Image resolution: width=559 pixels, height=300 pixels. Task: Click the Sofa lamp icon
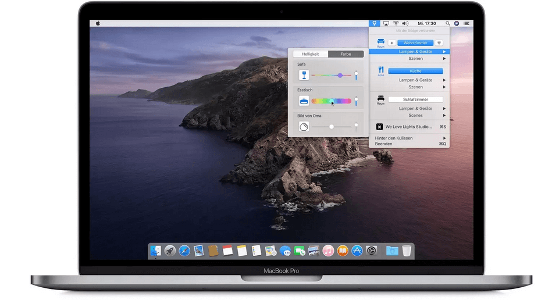[x=303, y=75]
